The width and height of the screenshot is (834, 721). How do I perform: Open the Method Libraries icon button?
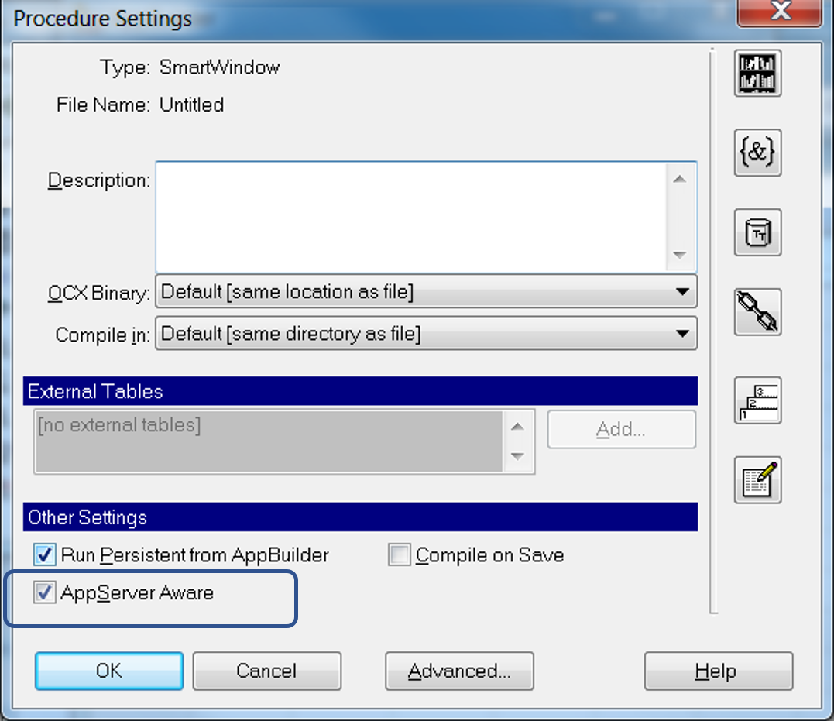(757, 73)
